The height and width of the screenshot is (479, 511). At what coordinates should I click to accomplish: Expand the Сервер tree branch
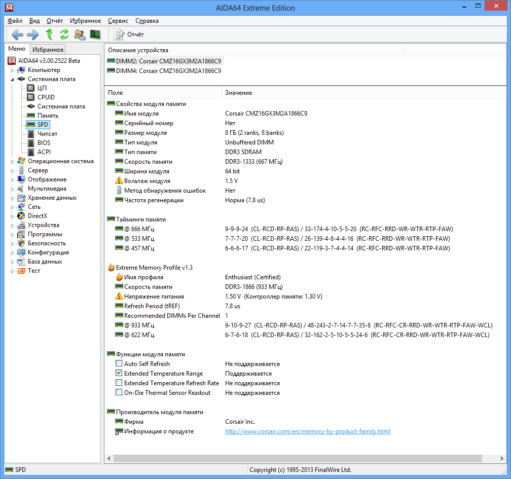coord(12,170)
